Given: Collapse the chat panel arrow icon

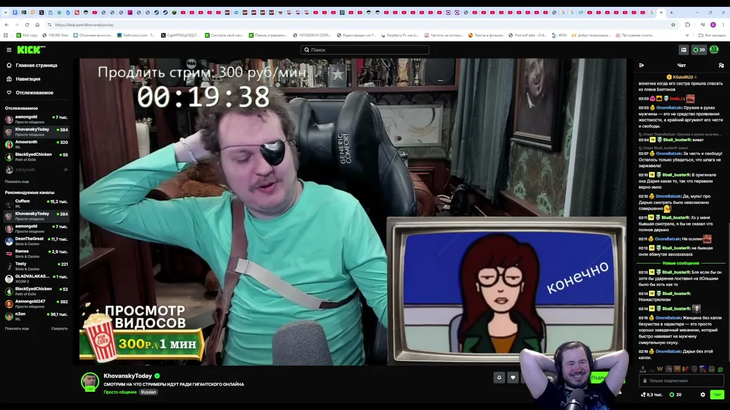Looking at the screenshot, I should 641,65.
